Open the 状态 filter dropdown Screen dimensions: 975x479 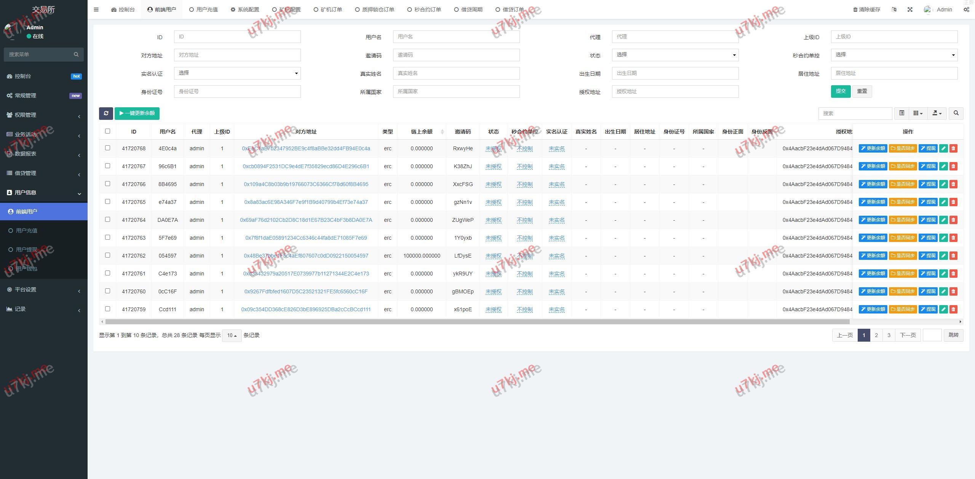click(675, 55)
